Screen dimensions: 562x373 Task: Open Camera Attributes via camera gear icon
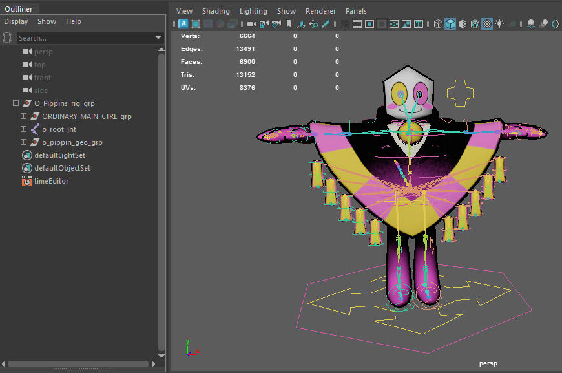pyautogui.click(x=276, y=24)
